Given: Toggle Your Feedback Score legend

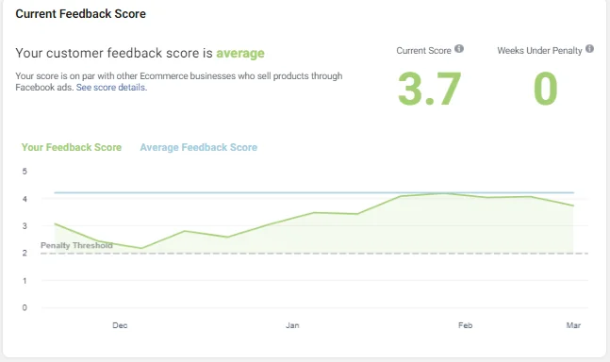Looking at the screenshot, I should click(x=72, y=147).
